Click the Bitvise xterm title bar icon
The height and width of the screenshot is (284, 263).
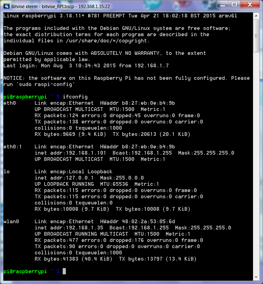tap(6, 6)
